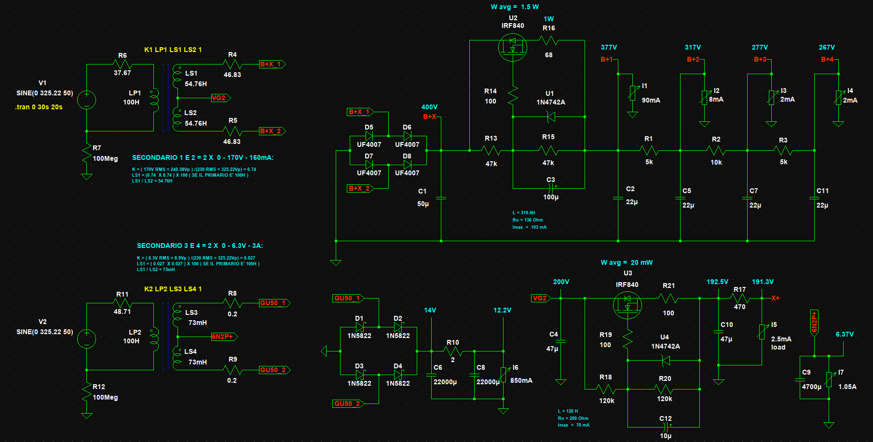Select the GU50_2 label below the 1N5822 bridge
Screen dimensions: 873x442
pos(347,403)
